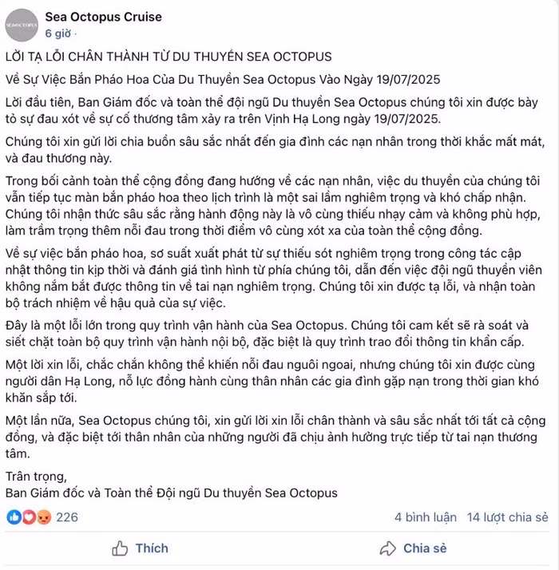Screen dimensions: 559x570
Task: Open the '14 lượt chia sẻ' shares list
Action: (x=508, y=517)
